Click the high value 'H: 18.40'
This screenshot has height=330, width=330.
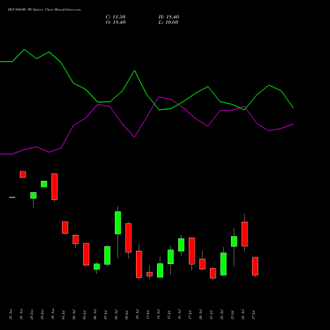168,17
